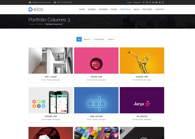Click the elos logo
This screenshot has width=195, height=139.
click(x=36, y=9)
